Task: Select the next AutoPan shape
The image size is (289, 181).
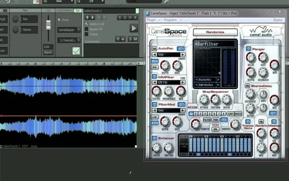Action: [183, 55]
